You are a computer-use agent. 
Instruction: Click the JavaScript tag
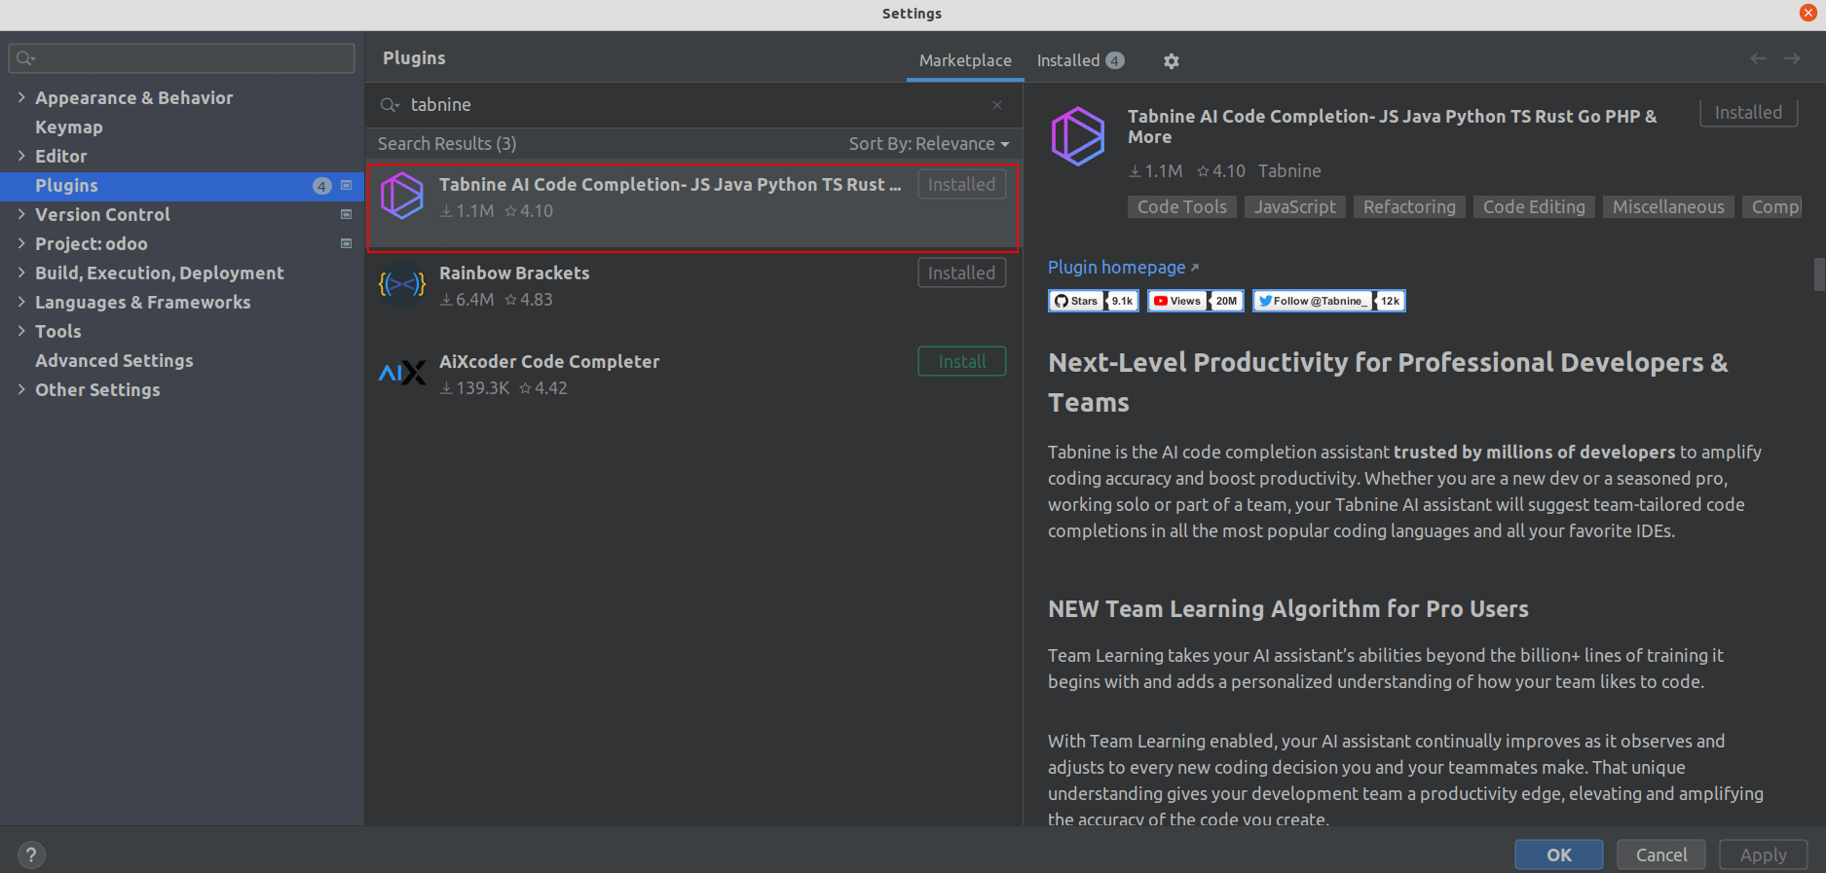coord(1295,207)
